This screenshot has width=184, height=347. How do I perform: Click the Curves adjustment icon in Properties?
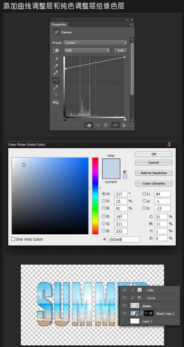click(x=56, y=32)
